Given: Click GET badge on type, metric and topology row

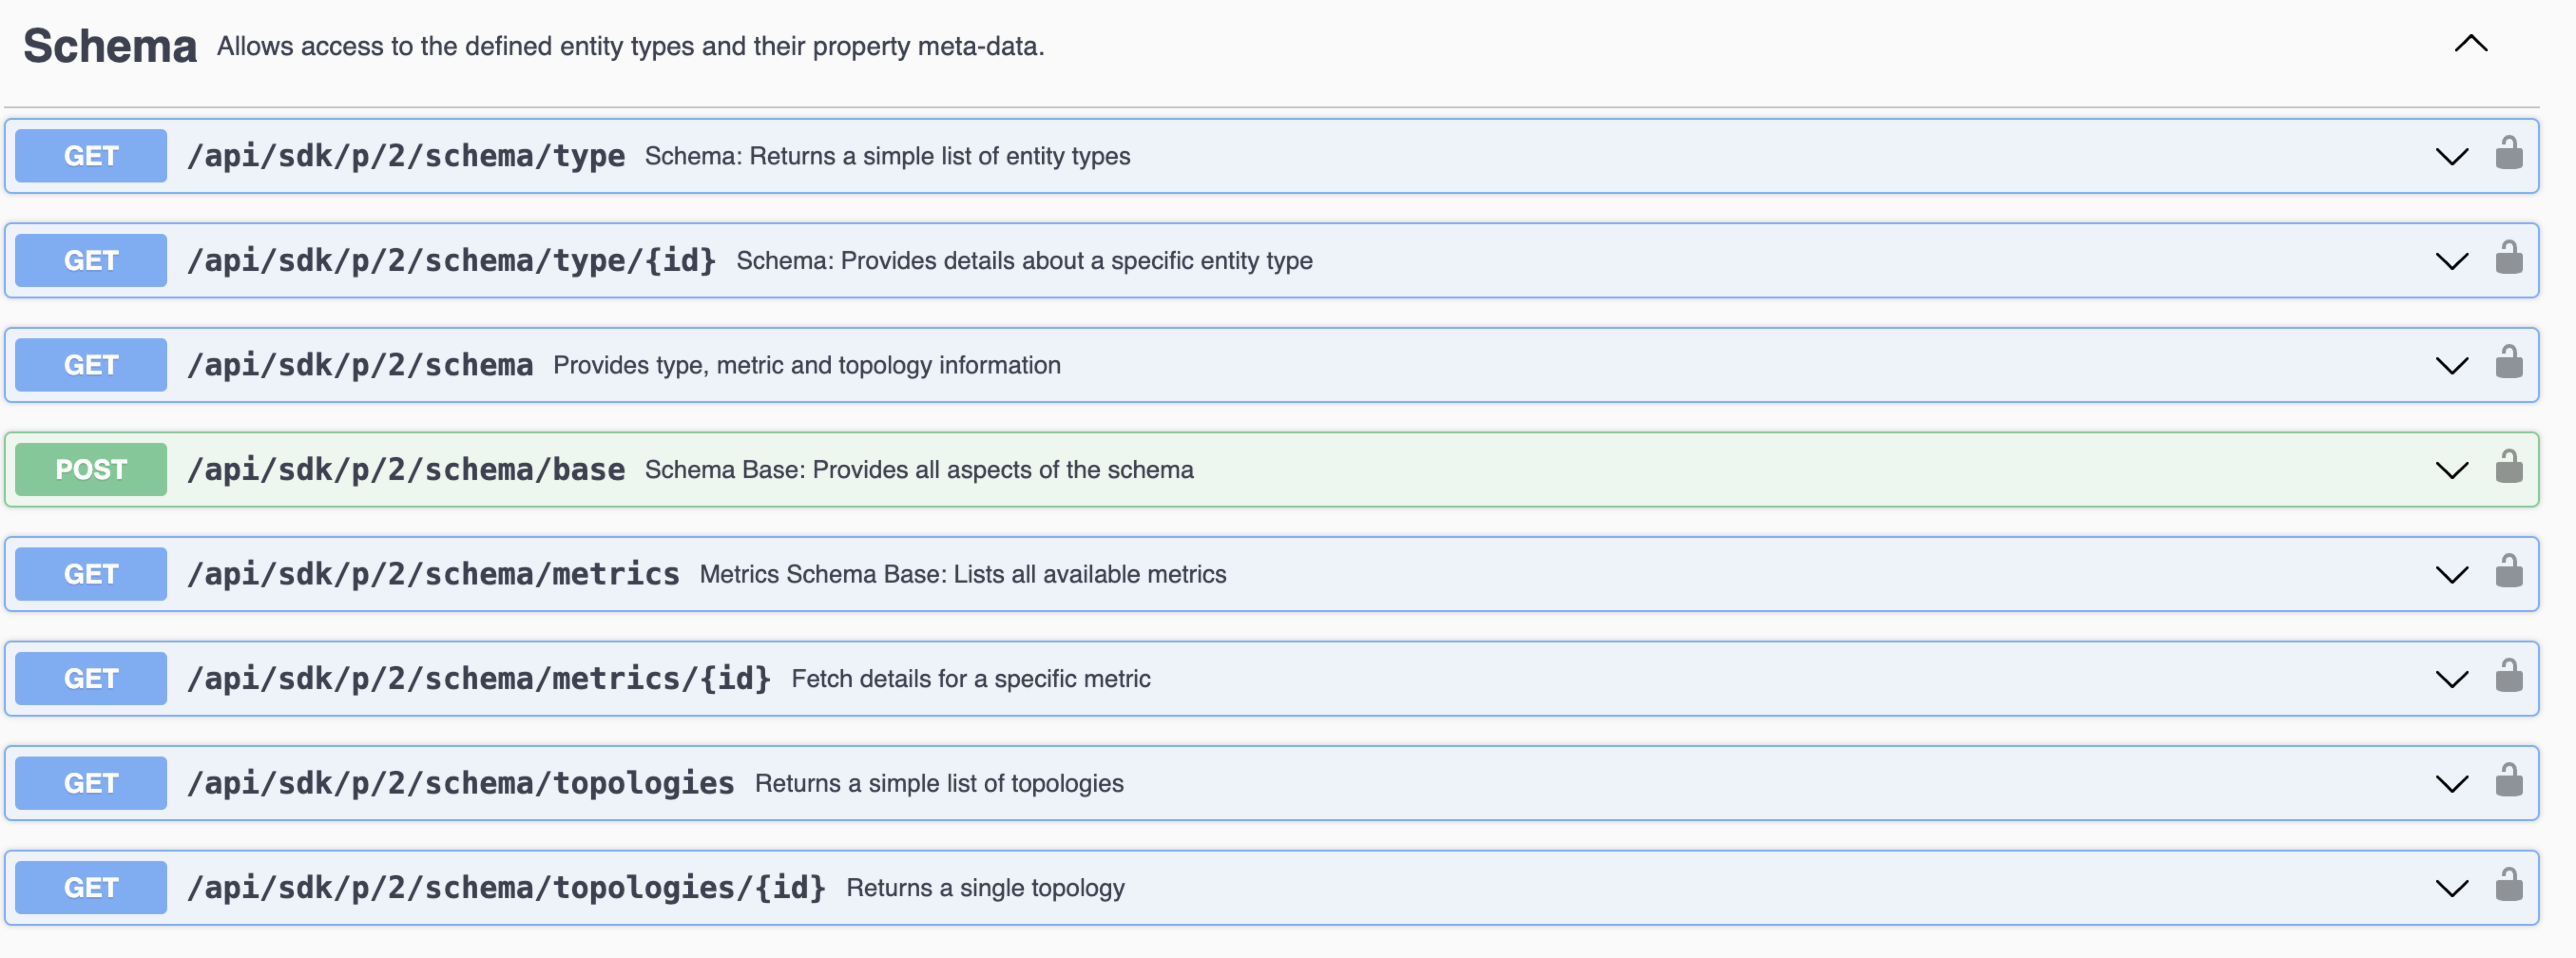Looking at the screenshot, I should (x=91, y=365).
